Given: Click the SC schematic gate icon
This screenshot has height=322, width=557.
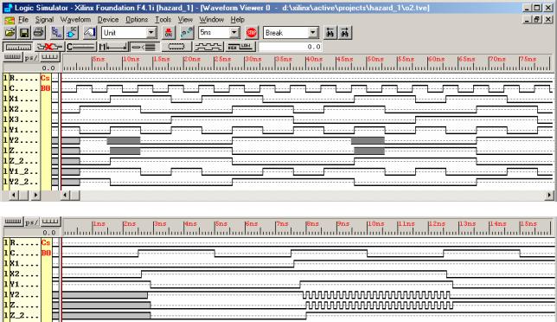Looking at the screenshot, I should point(72,33).
